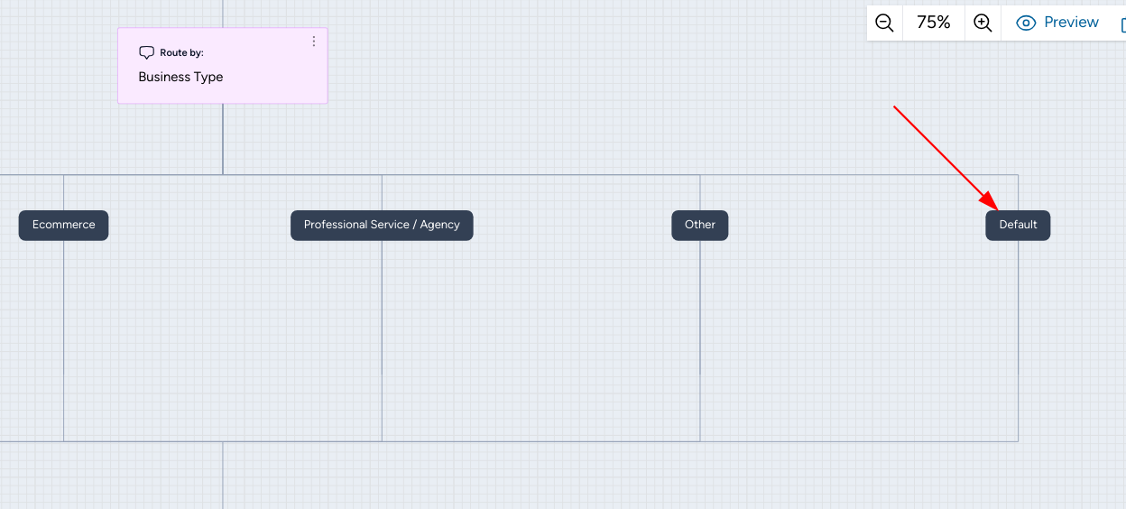Open the Preview link in the toolbar
Image resolution: width=1126 pixels, height=509 pixels.
coord(1071,23)
